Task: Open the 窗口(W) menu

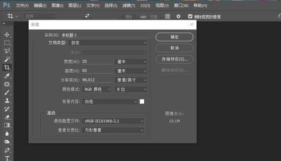Action: click(181, 6)
